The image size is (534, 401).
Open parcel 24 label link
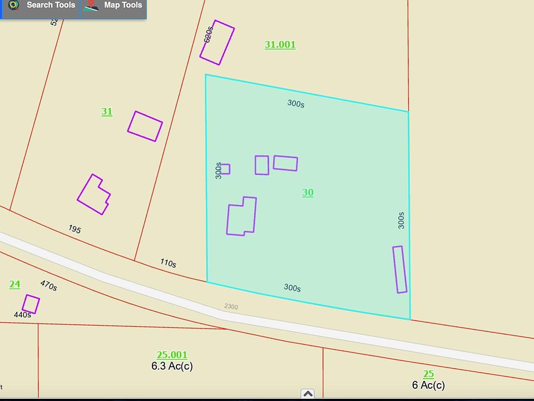coord(14,285)
